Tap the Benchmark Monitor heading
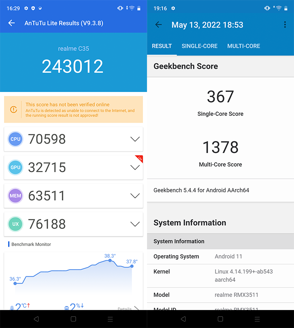Screen dimensions: 294x328 click(31, 244)
